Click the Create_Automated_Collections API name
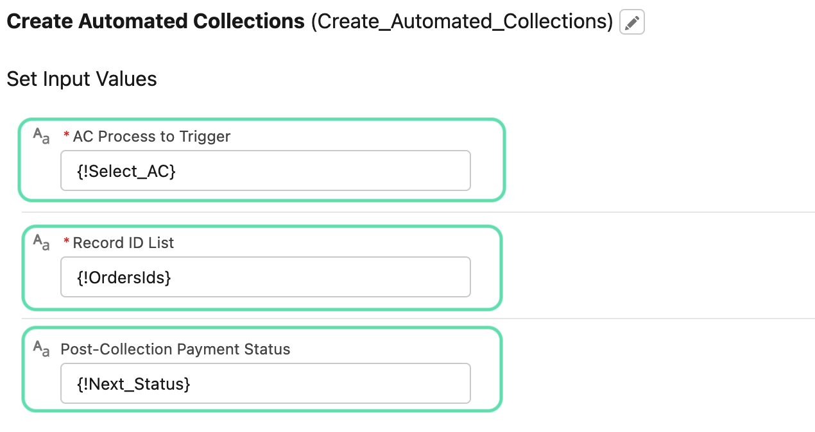Image resolution: width=815 pixels, height=432 pixels. (x=461, y=21)
